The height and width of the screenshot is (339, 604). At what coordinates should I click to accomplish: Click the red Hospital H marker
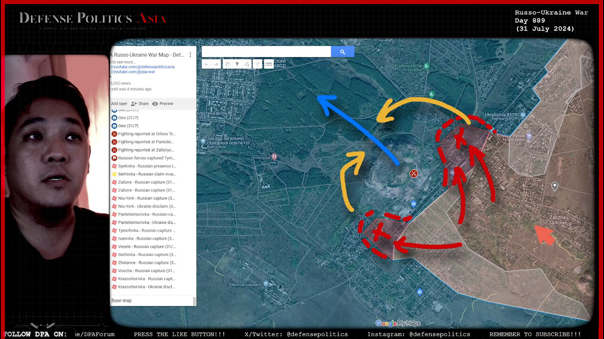point(274,157)
